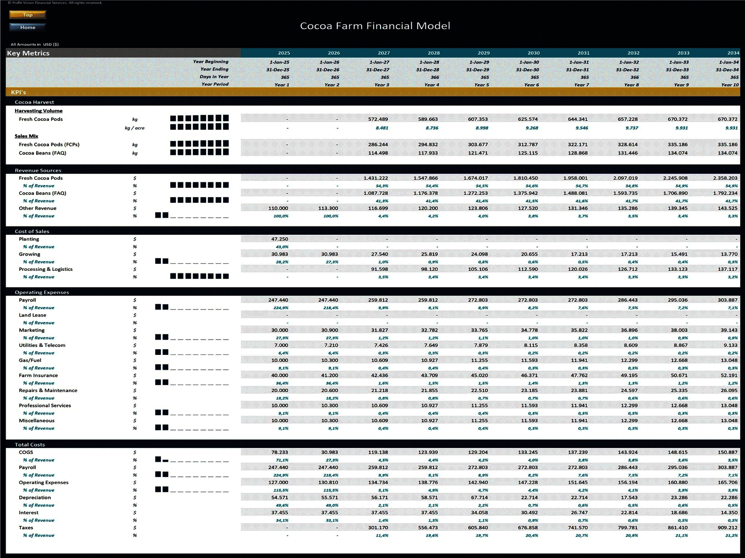Viewport: 745px width, 558px height.
Task: Click the Home navigation button
Action: pyautogui.click(x=28, y=27)
